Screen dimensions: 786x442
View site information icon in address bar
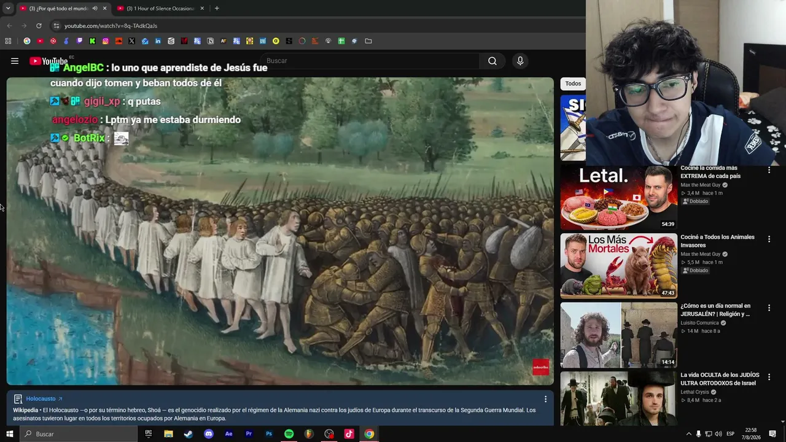56,26
